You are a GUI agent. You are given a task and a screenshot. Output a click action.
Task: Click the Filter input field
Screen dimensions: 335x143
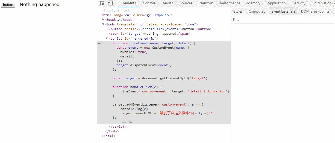click(x=283, y=20)
